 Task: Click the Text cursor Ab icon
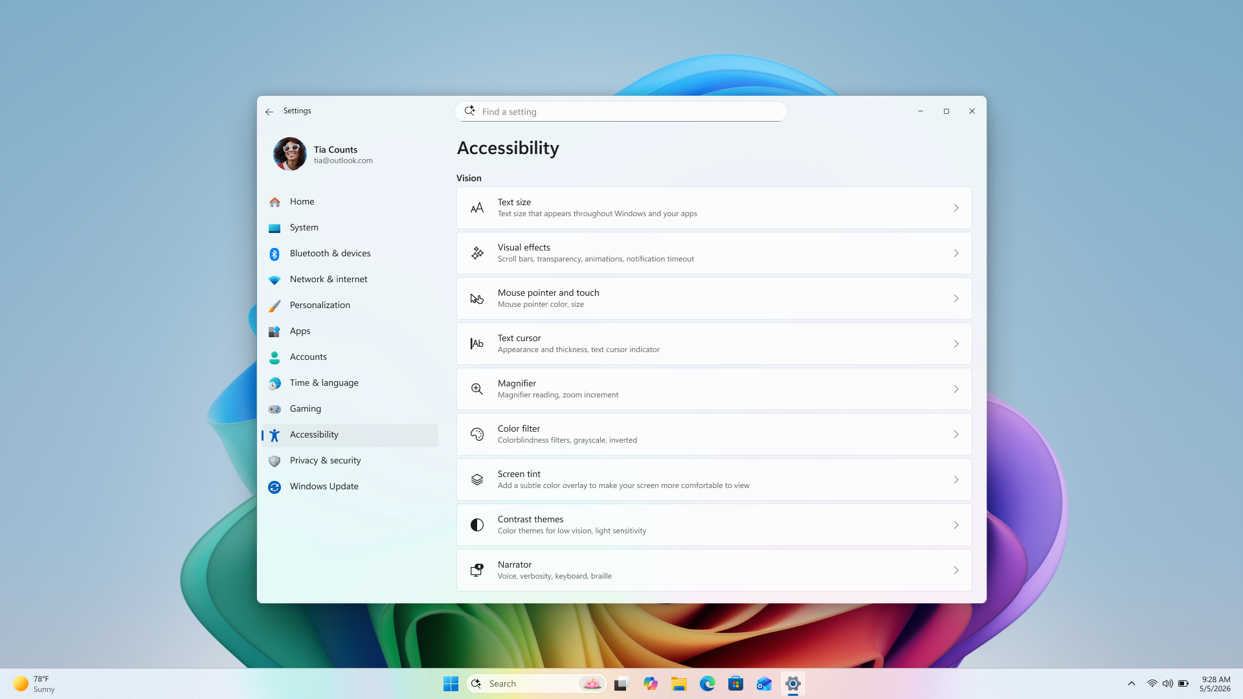pyautogui.click(x=477, y=344)
